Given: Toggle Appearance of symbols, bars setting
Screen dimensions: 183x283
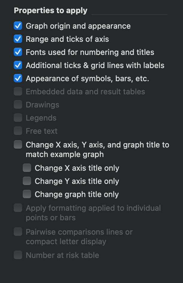Looking at the screenshot, I should tap(18, 79).
